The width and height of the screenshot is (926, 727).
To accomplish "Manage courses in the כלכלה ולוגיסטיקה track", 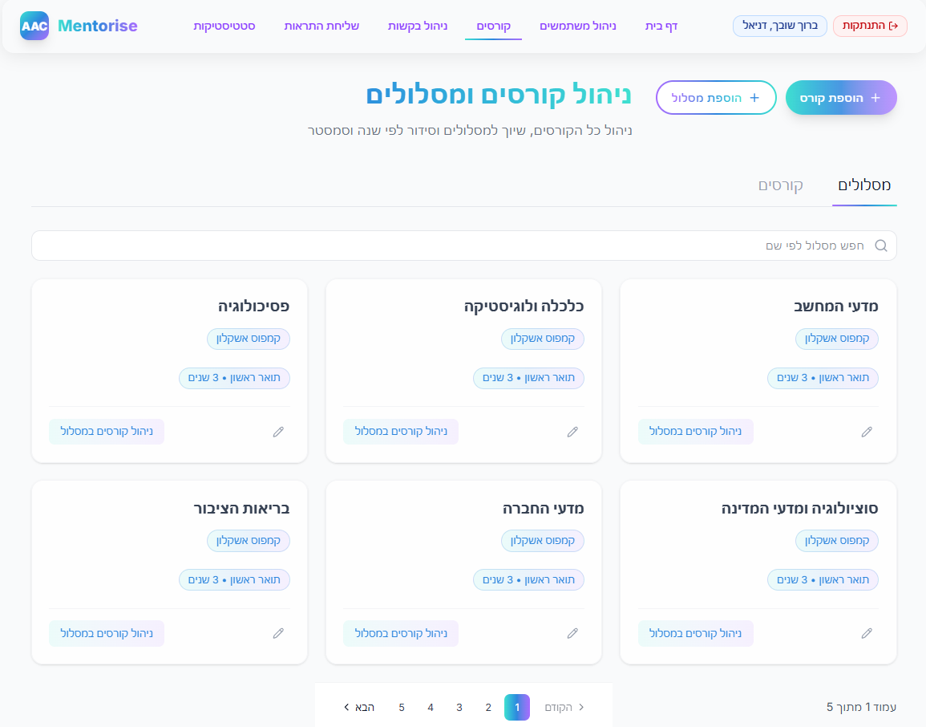I will pyautogui.click(x=401, y=432).
